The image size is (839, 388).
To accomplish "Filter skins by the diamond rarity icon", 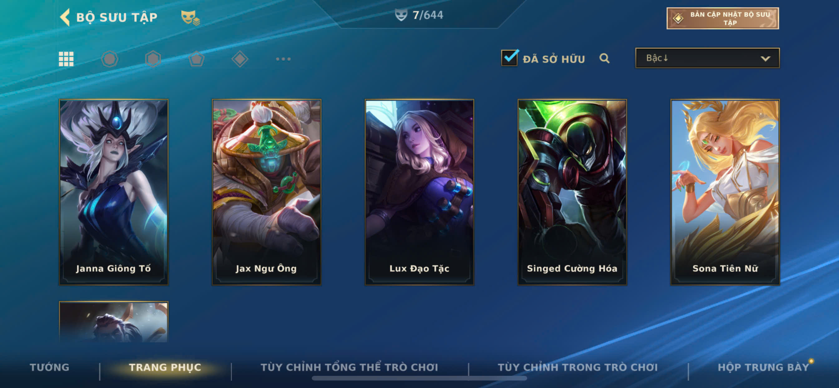I will pos(240,59).
